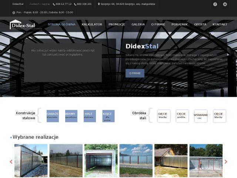The width and height of the screenshot is (237, 178).
Task: Open Poradnik menu item
Action: 180,24
